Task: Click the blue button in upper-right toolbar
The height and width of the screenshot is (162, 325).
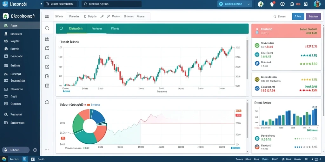Action: pyautogui.click(x=298, y=16)
